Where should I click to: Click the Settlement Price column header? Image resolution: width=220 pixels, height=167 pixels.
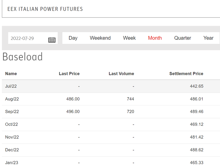(x=186, y=74)
